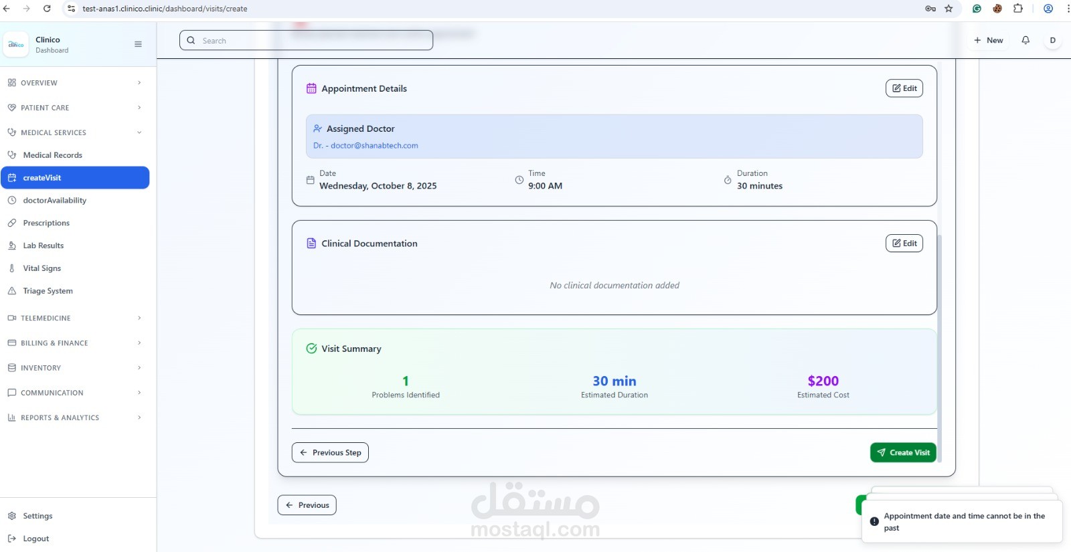Image resolution: width=1071 pixels, height=552 pixels.
Task: Click the '9:00 AM' time value
Action: (x=545, y=186)
